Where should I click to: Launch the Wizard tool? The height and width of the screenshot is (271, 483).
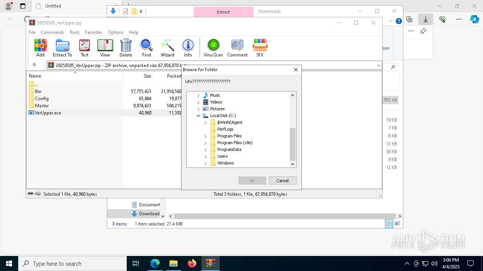pyautogui.click(x=167, y=48)
